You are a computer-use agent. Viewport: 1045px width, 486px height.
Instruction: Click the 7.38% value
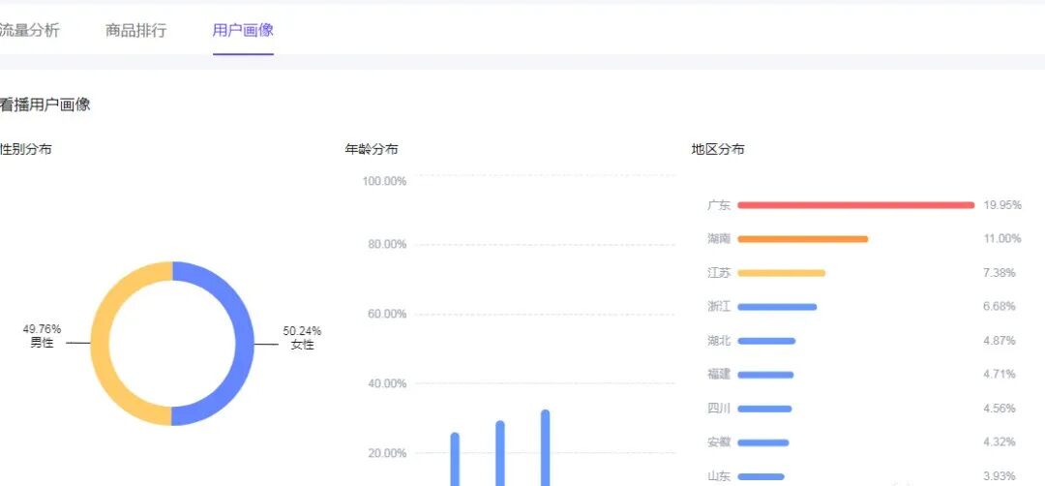pos(1000,273)
